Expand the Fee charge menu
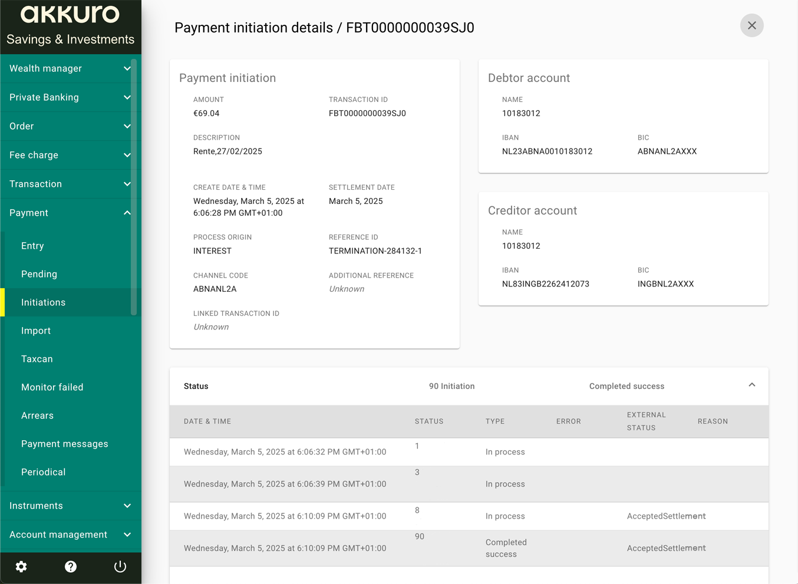This screenshot has width=798, height=584. (71, 155)
